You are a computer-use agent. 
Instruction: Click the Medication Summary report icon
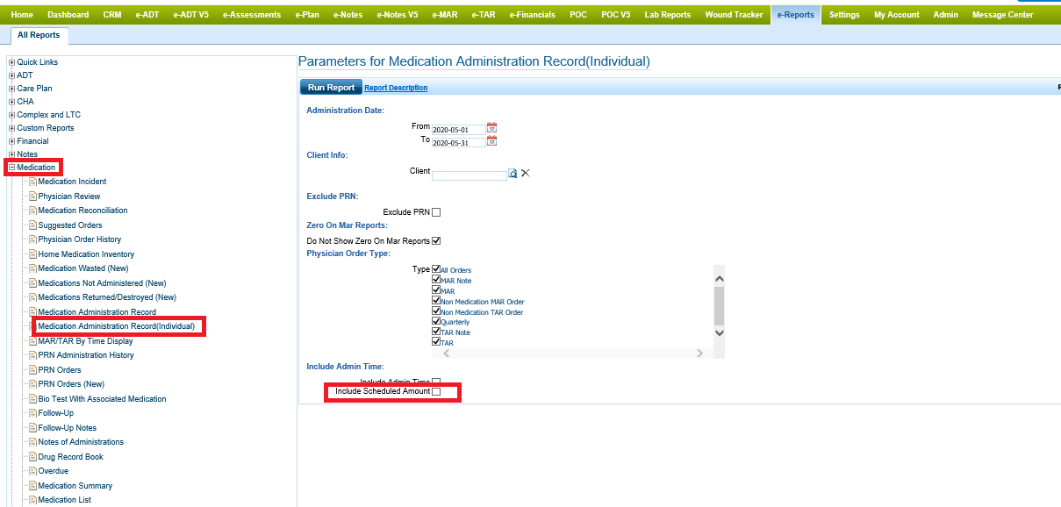tap(32, 486)
